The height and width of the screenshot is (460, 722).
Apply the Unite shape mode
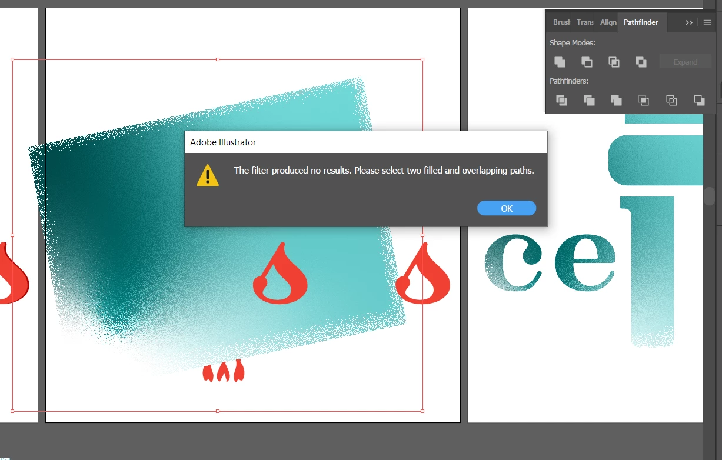click(560, 62)
